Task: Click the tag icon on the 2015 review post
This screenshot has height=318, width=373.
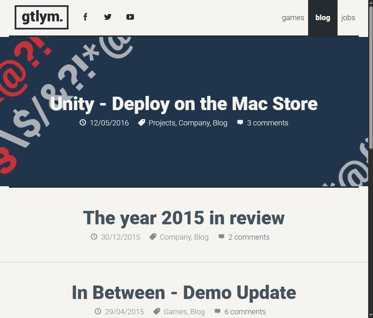Action: tap(153, 237)
